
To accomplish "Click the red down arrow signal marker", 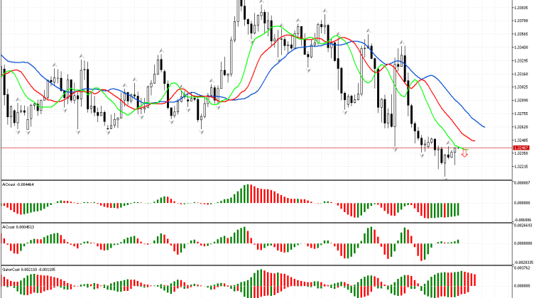I will pos(464,153).
